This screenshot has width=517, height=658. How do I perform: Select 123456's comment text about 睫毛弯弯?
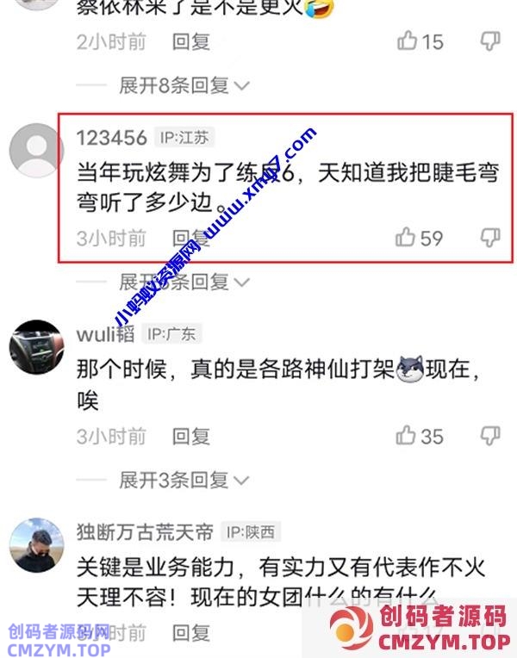(288, 188)
